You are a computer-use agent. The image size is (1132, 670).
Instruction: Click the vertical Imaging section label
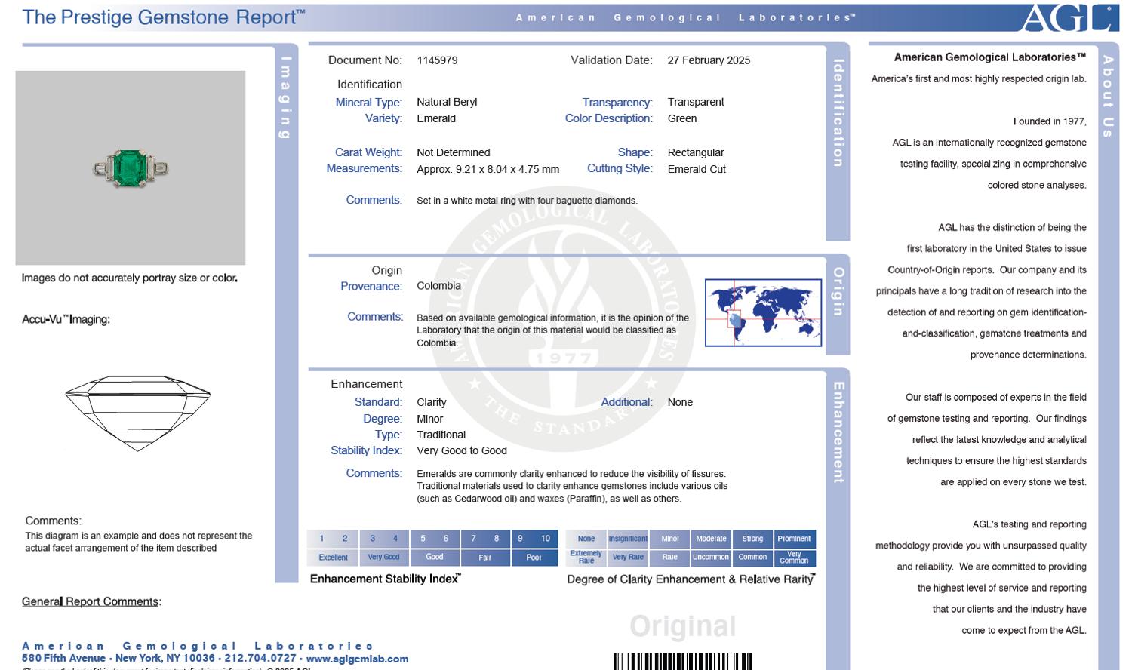pos(285,97)
